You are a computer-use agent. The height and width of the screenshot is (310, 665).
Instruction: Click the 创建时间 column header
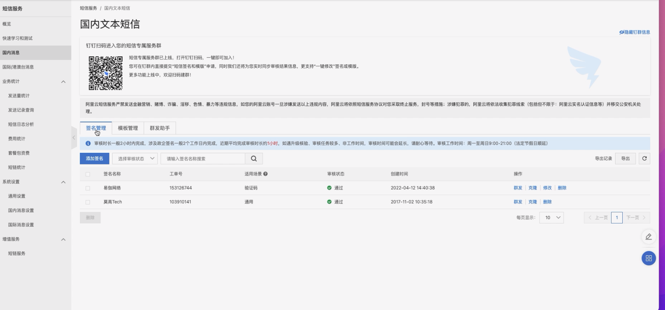[399, 174]
